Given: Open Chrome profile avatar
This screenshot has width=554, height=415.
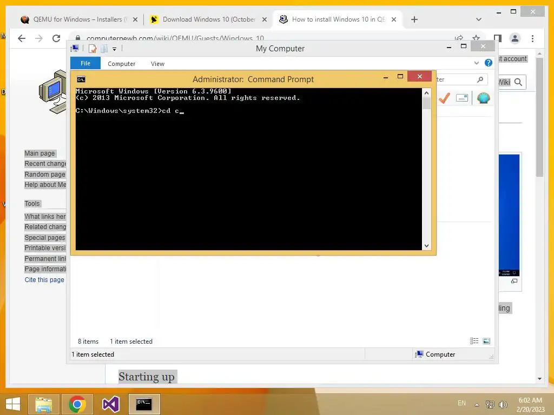Looking at the screenshot, I should (x=515, y=38).
